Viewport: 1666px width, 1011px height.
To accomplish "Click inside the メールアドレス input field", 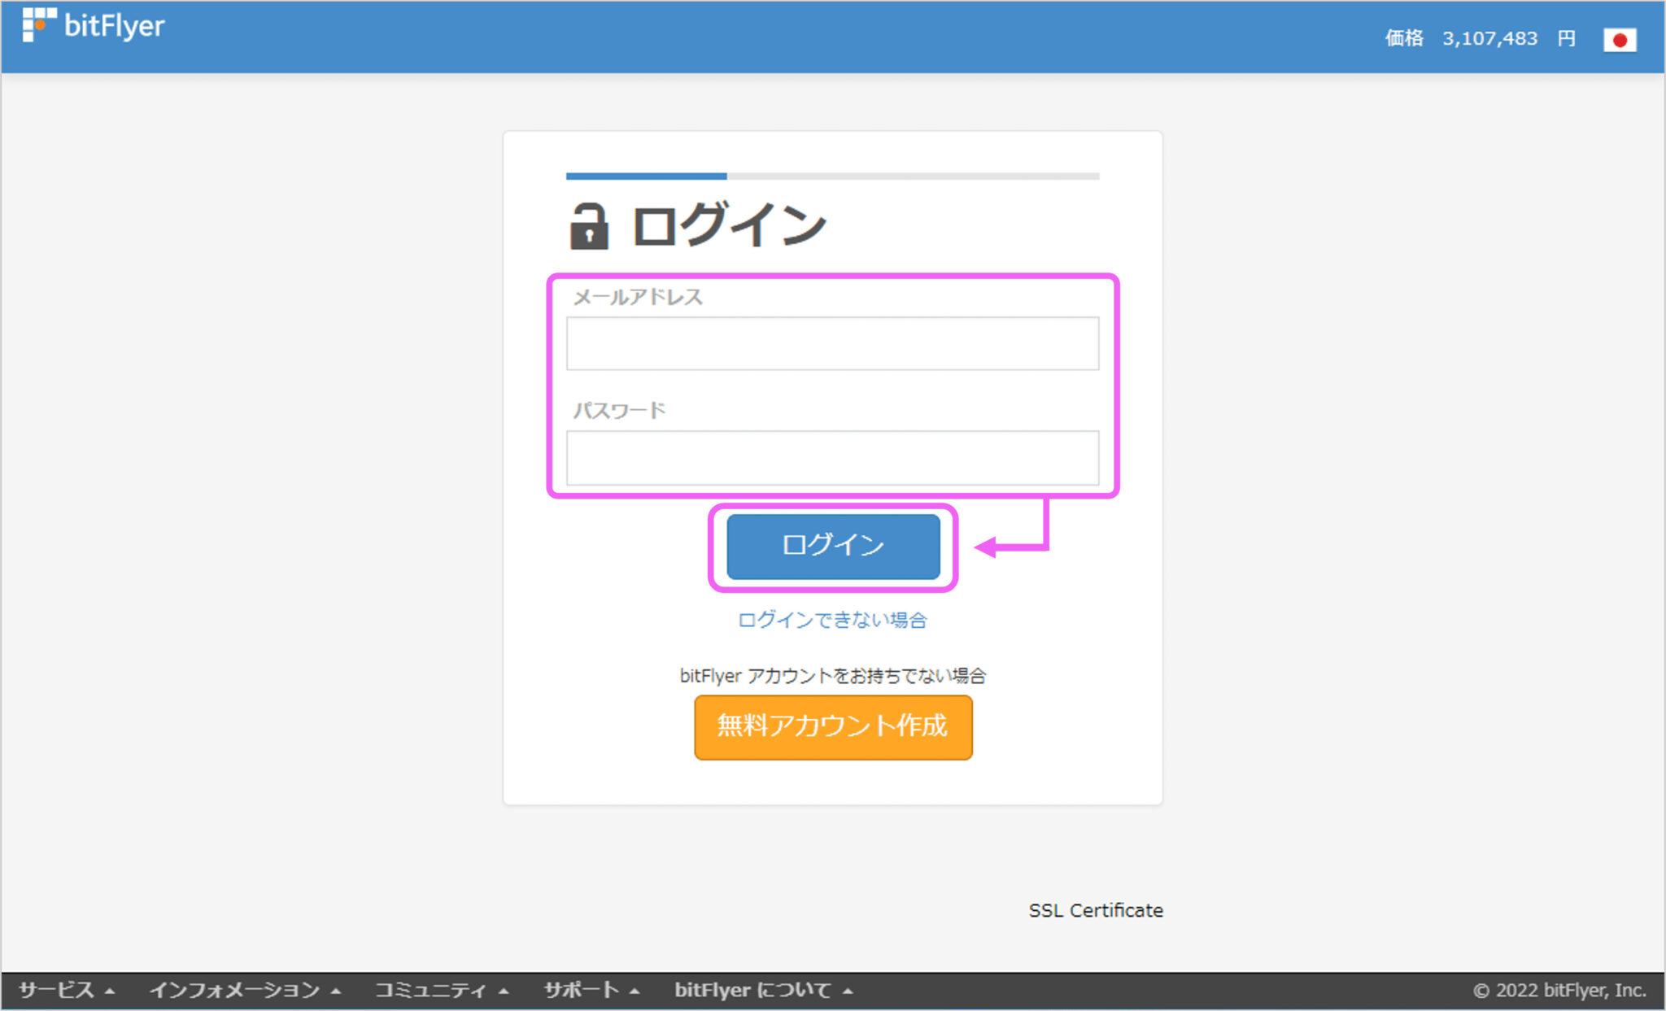I will point(832,342).
